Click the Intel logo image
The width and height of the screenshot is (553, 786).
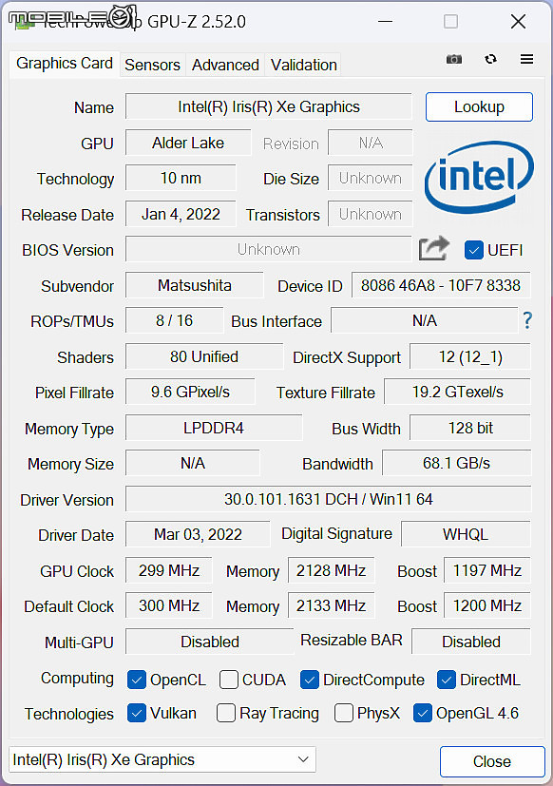(479, 178)
